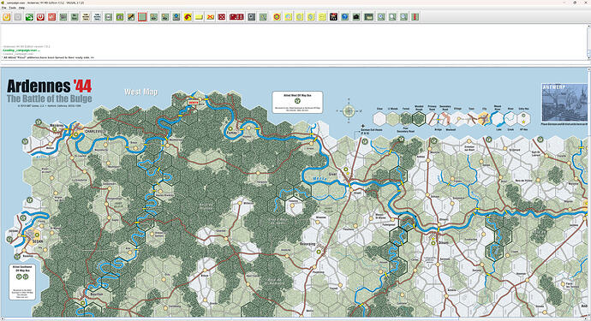Click the toolbar icon with red curved arrow on yellow
Image resolution: width=591 pixels, height=321 pixels.
(x=188, y=16)
